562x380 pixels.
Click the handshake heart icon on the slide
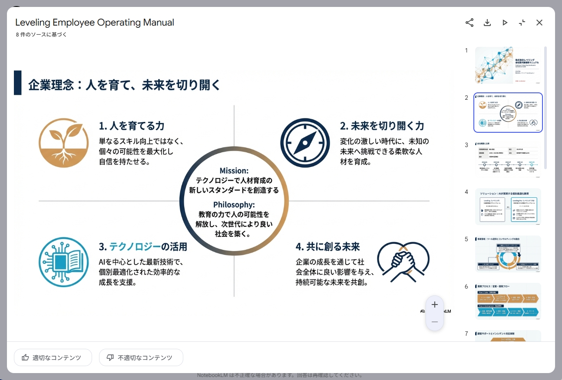[x=403, y=261]
